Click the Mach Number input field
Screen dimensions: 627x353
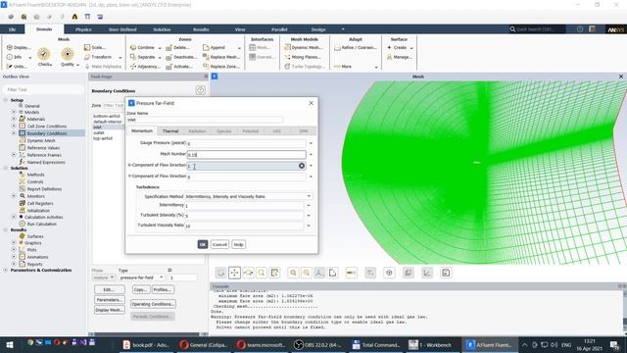coord(246,155)
